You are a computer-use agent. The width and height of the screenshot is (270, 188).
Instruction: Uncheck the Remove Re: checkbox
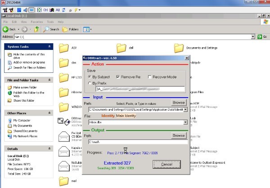(118, 77)
